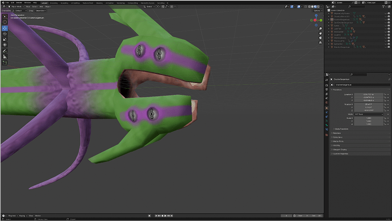Open the viewport Object menu
This screenshot has width=392, height=221.
(x=48, y=7)
